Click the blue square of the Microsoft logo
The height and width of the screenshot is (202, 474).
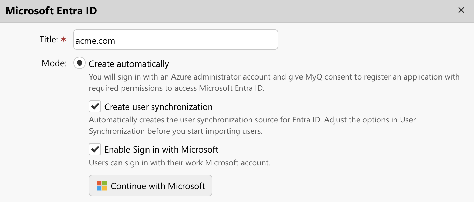tap(99, 188)
